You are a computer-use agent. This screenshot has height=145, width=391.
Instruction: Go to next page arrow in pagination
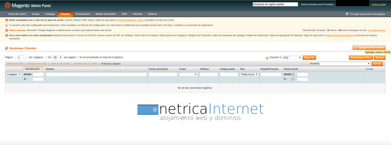(26, 57)
